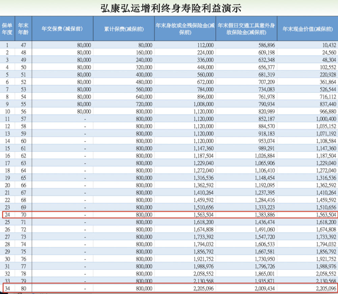The width and height of the screenshot is (338, 294).
Task: Click year-end age 70 cell
Action: pos(23,215)
